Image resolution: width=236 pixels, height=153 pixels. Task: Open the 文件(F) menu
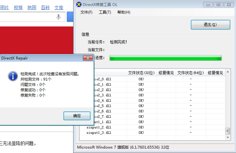tap(86, 12)
